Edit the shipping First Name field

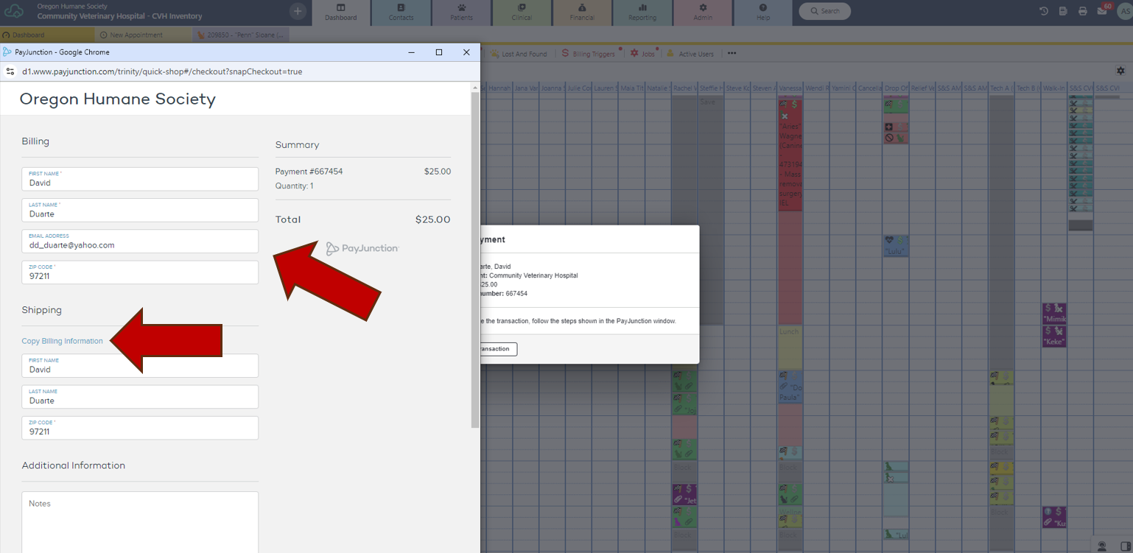tap(140, 365)
